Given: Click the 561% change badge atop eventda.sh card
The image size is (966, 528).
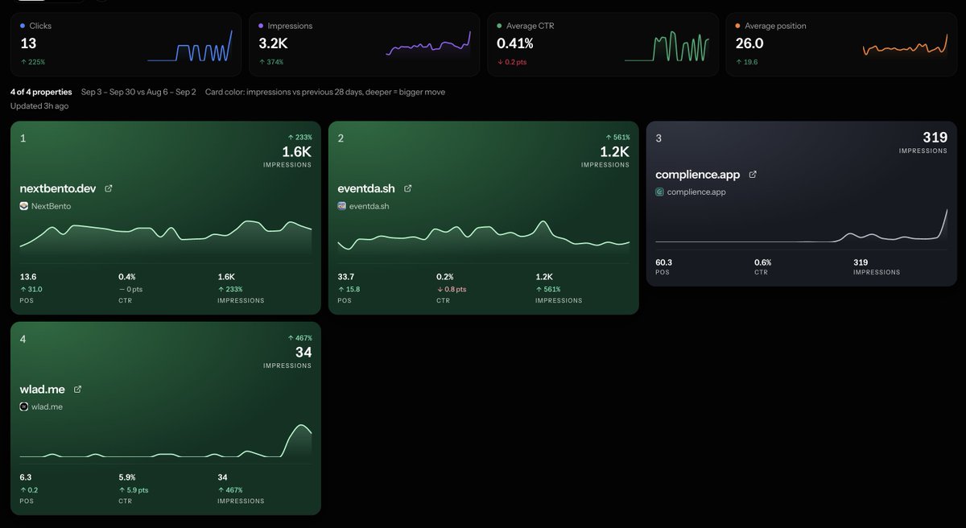Looking at the screenshot, I should 617,138.
